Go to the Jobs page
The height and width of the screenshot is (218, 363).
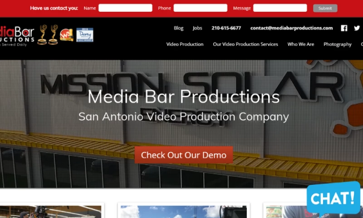[197, 28]
